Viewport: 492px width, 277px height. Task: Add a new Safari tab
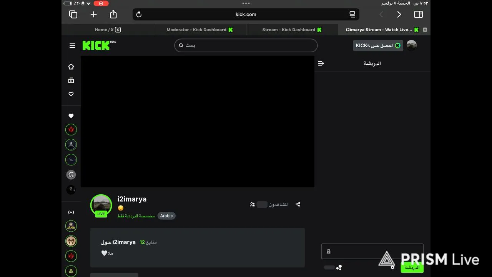(x=93, y=14)
